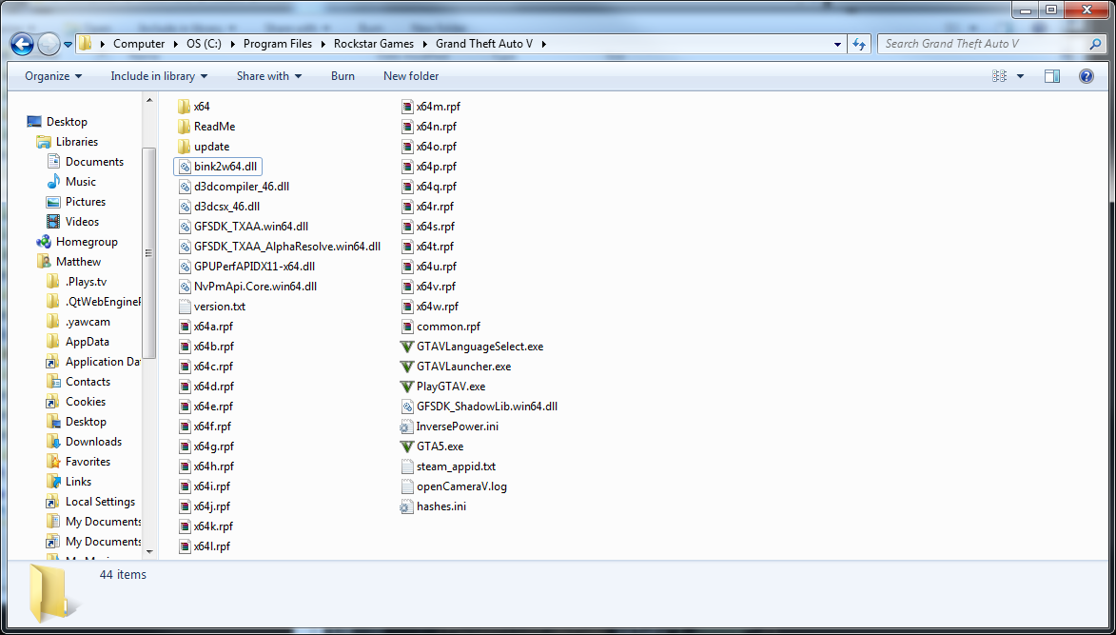Select the update folder icon
This screenshot has width=1116, height=635.
(184, 146)
